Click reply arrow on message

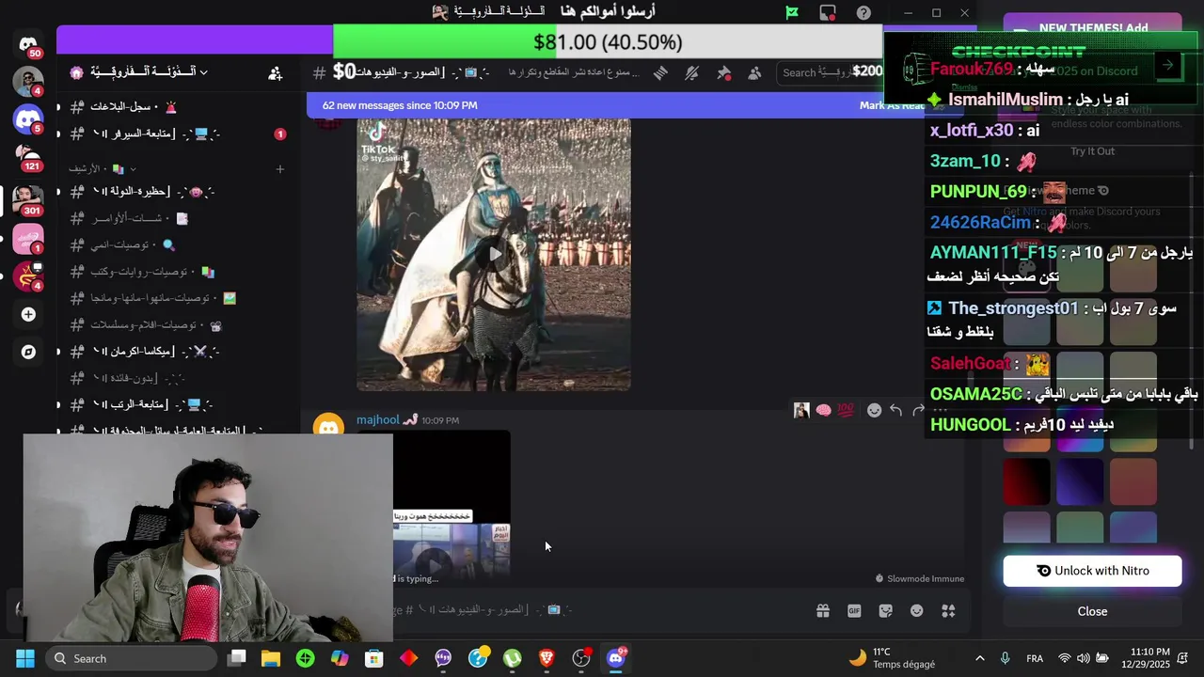[895, 410]
